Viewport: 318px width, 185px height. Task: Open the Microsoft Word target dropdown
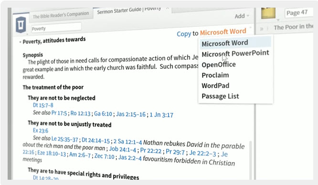tap(223, 32)
